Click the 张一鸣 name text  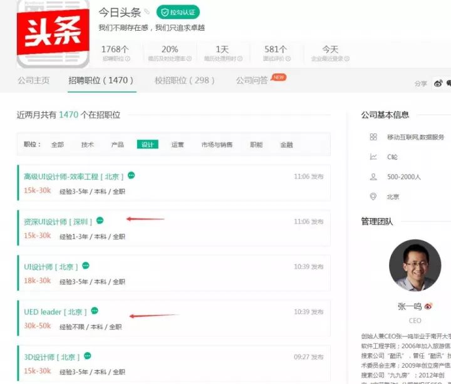point(410,306)
